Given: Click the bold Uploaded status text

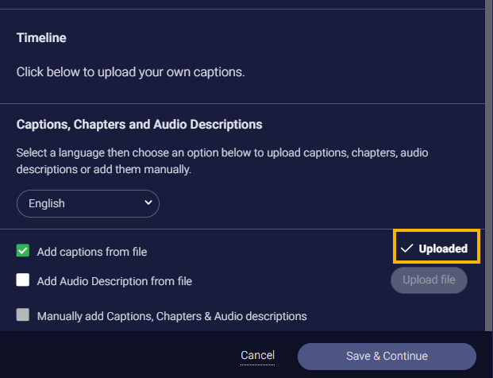Looking at the screenshot, I should coord(443,249).
